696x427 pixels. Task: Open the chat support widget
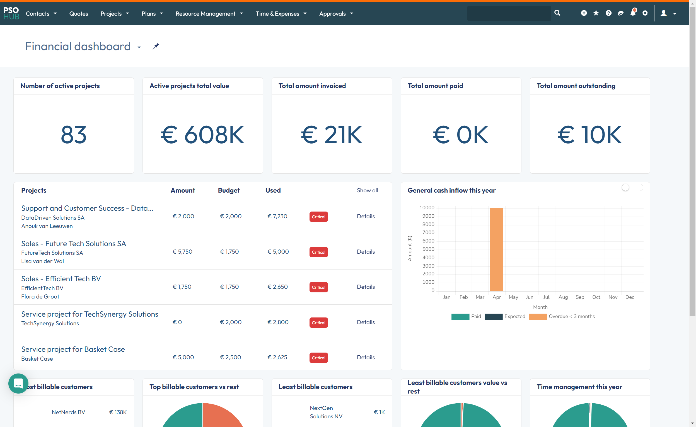pos(18,383)
